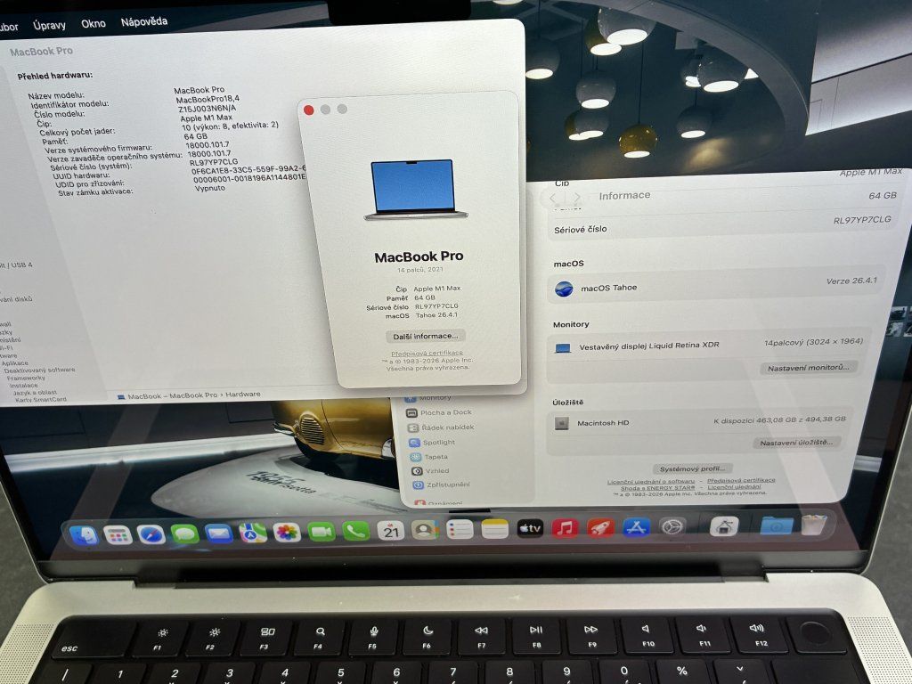The width and height of the screenshot is (912, 684).
Task: Open the Launchpad apps grid icon
Action: coord(118,534)
